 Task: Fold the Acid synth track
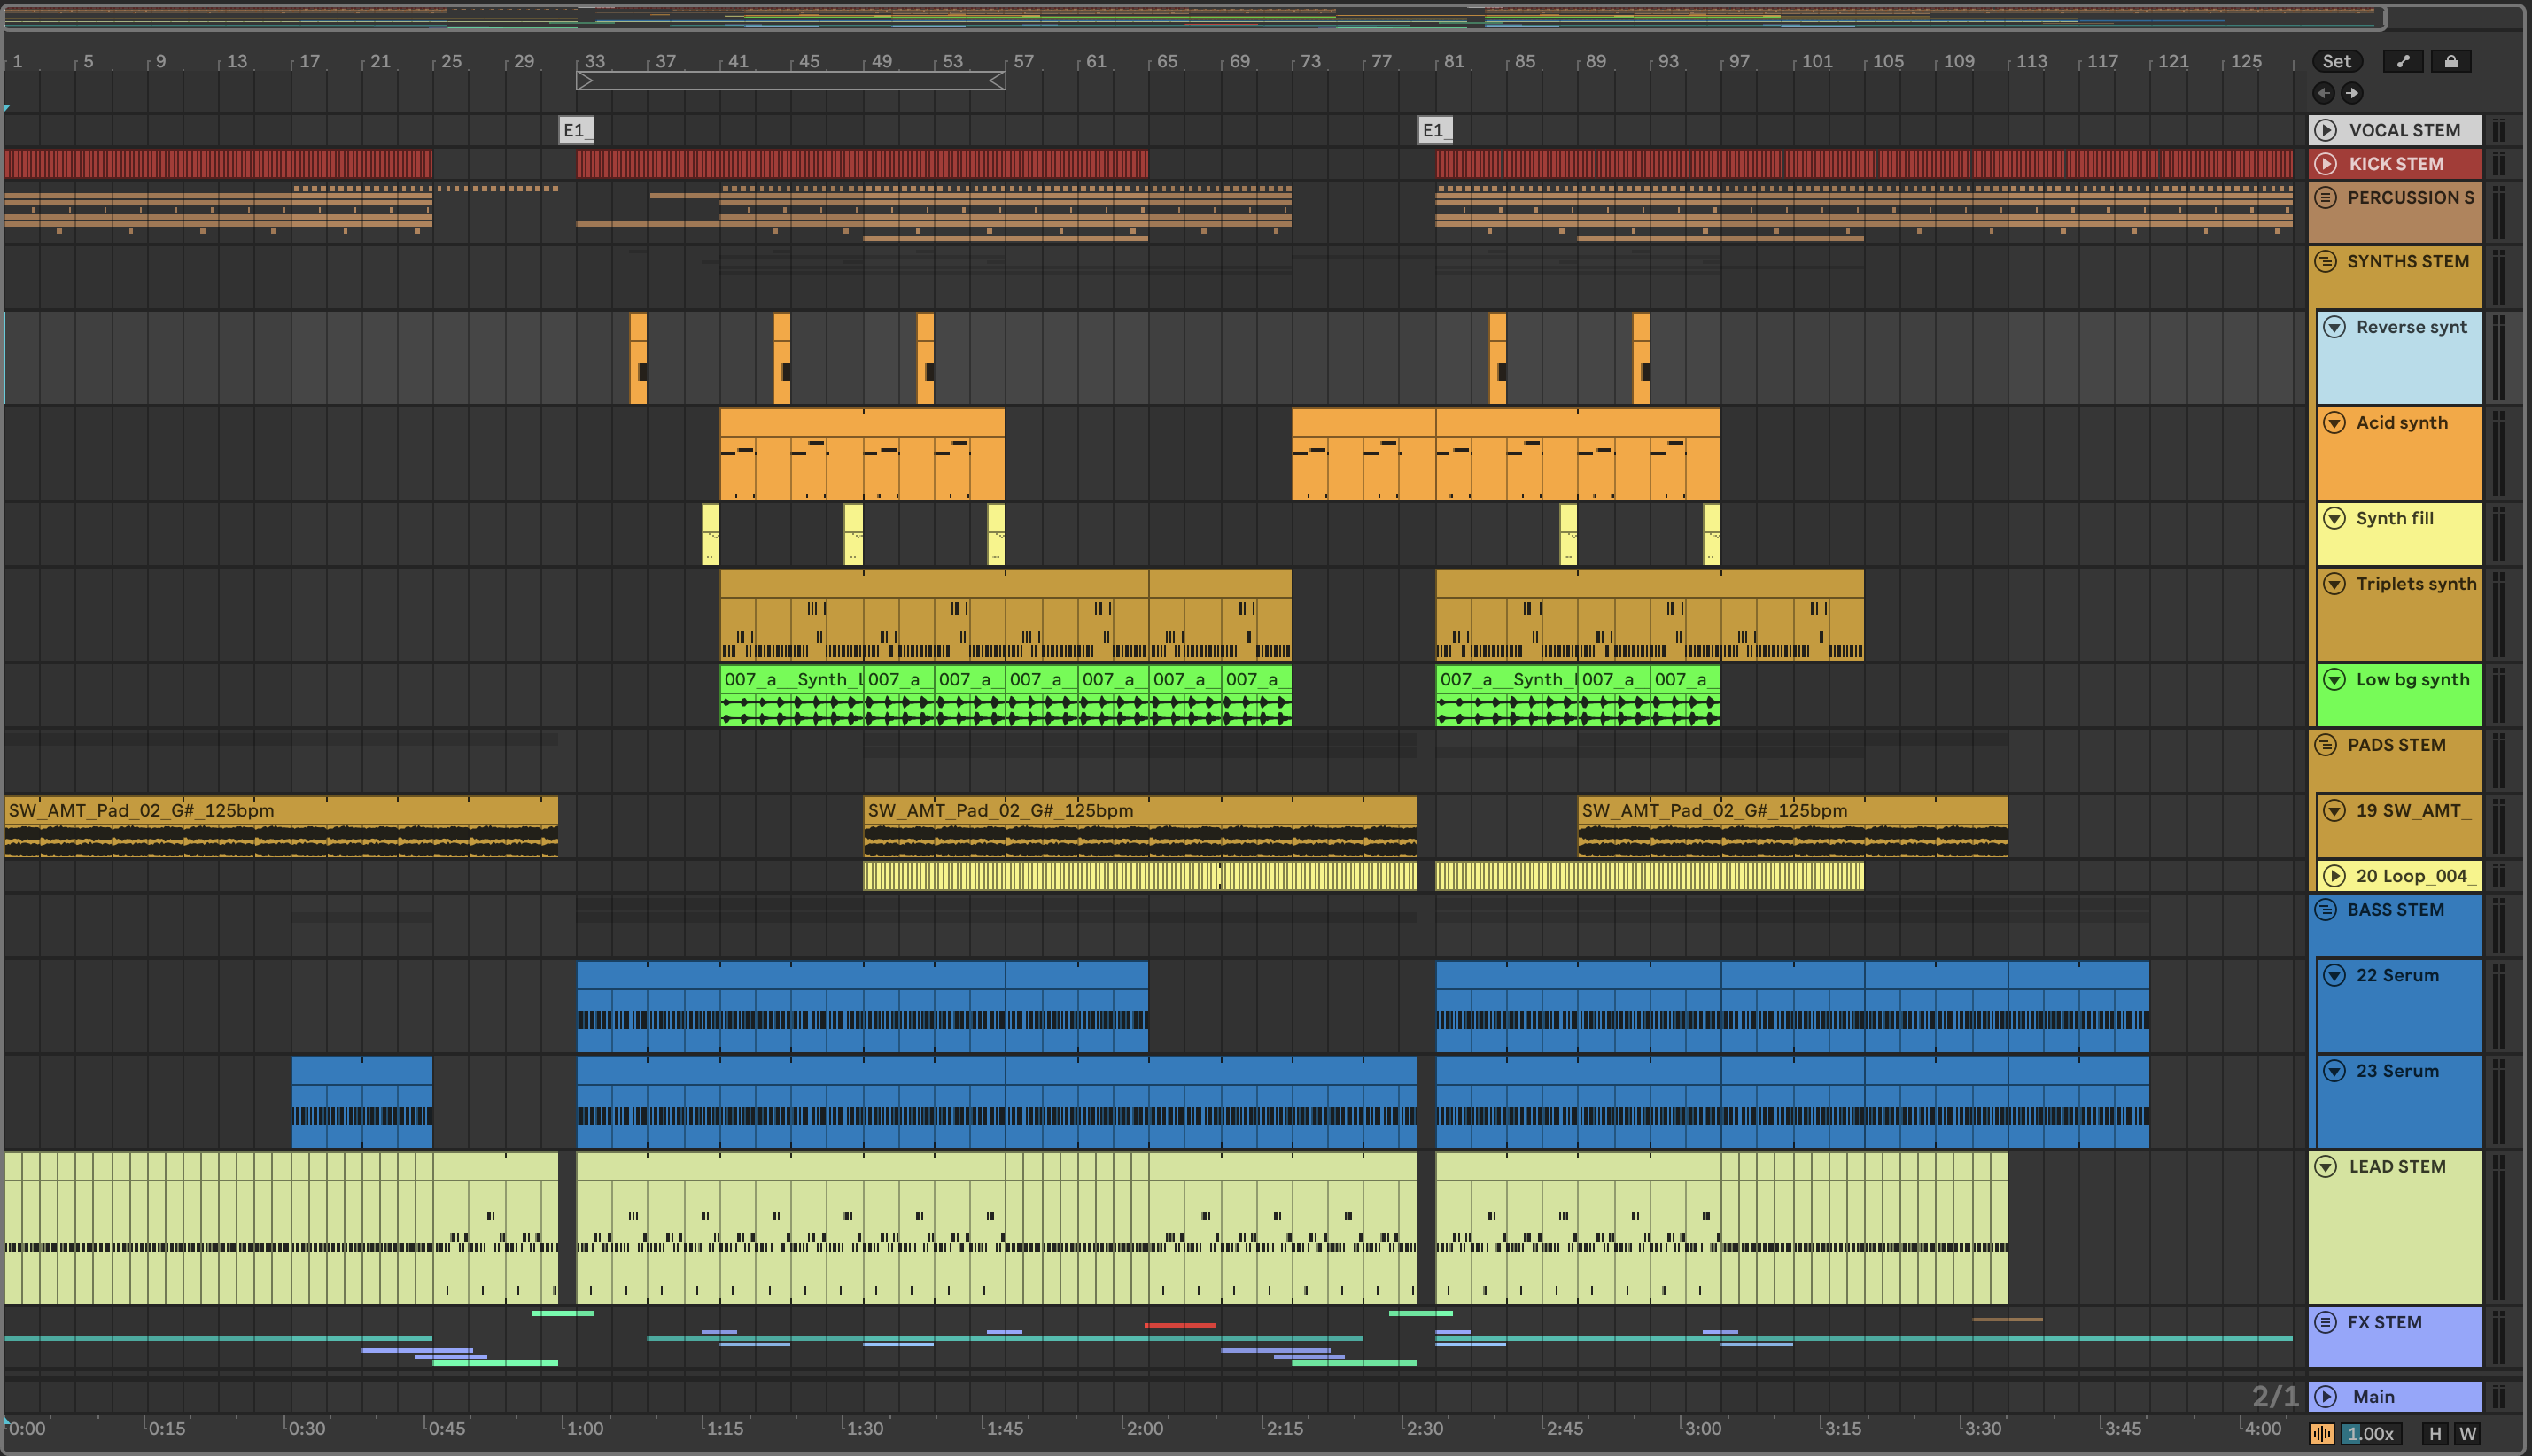2334,422
